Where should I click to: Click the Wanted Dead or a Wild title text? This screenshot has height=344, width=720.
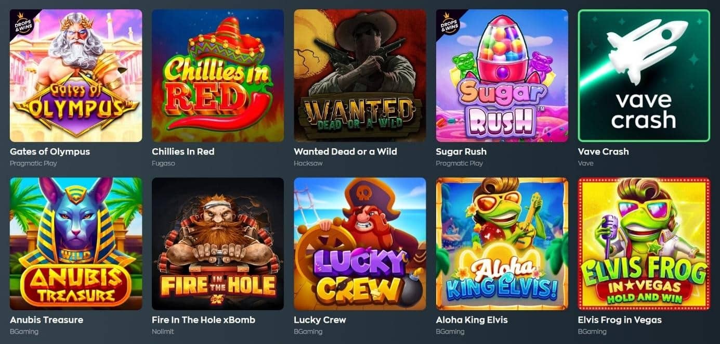click(345, 151)
